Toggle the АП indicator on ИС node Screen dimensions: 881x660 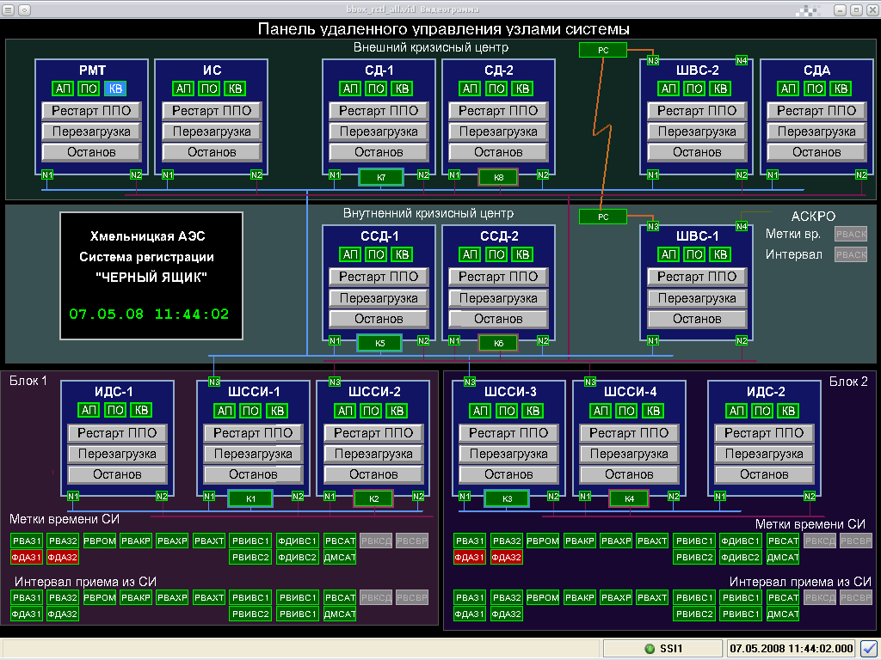[182, 88]
